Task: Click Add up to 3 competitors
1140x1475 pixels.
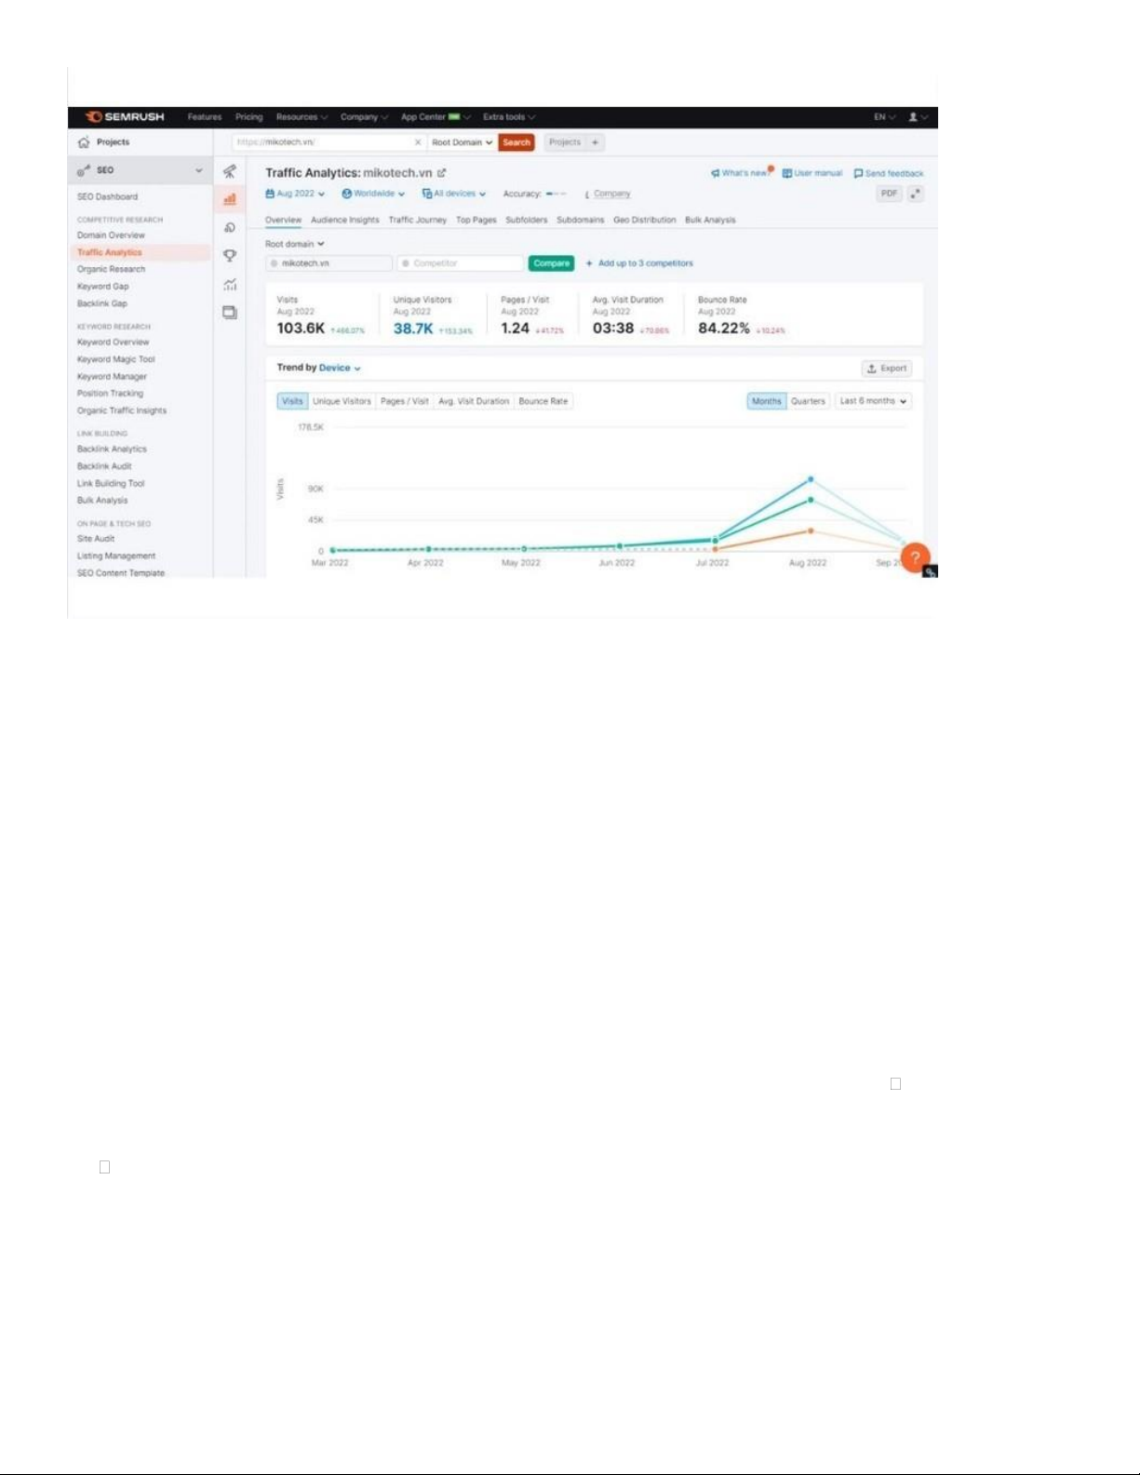Action: tap(639, 263)
